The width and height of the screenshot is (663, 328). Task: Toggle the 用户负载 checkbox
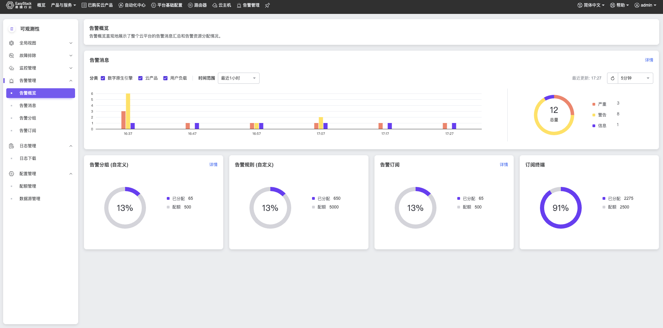coord(165,78)
